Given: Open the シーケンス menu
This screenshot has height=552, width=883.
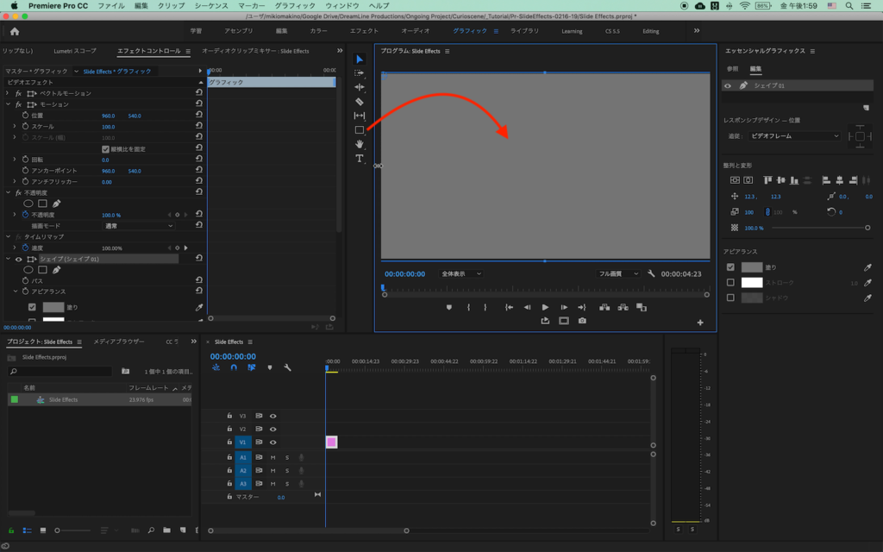Looking at the screenshot, I should 211,5.
